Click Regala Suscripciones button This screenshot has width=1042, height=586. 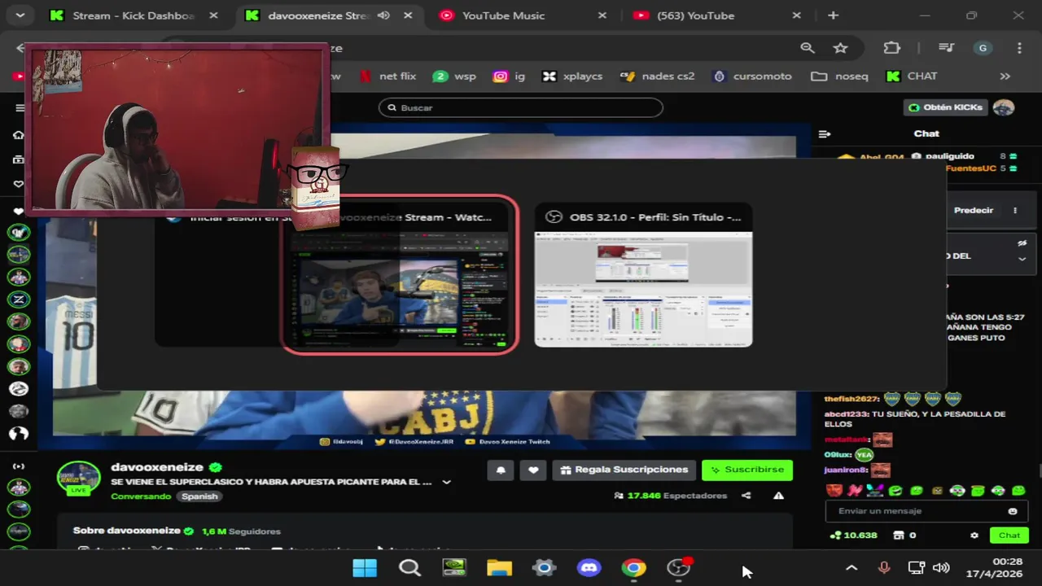[x=624, y=470]
